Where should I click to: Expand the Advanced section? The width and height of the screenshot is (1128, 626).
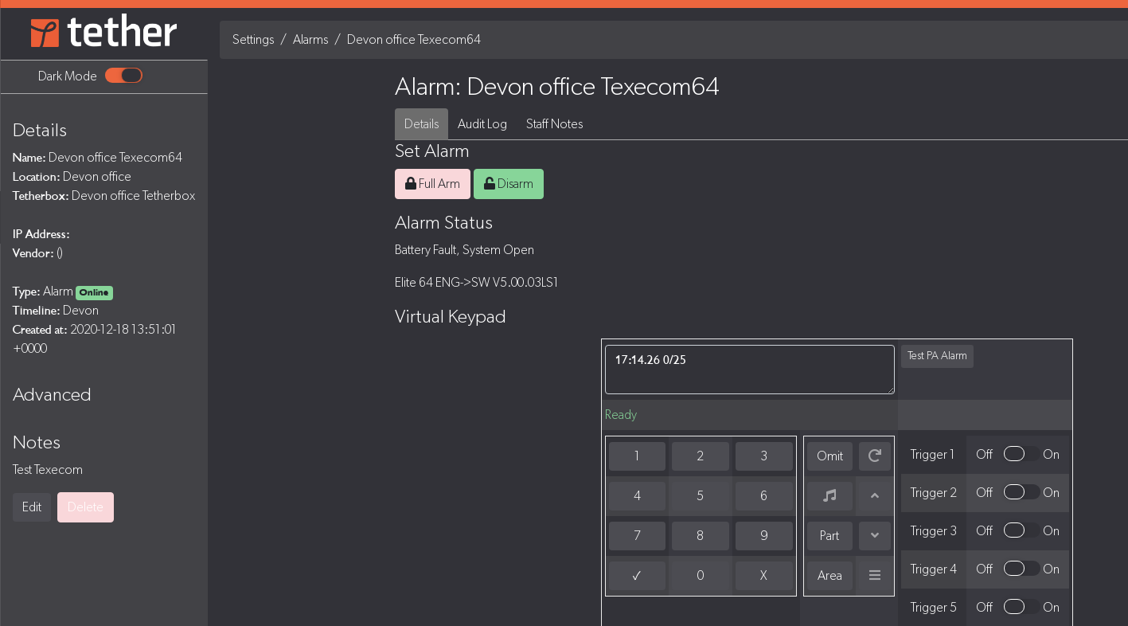(52, 395)
